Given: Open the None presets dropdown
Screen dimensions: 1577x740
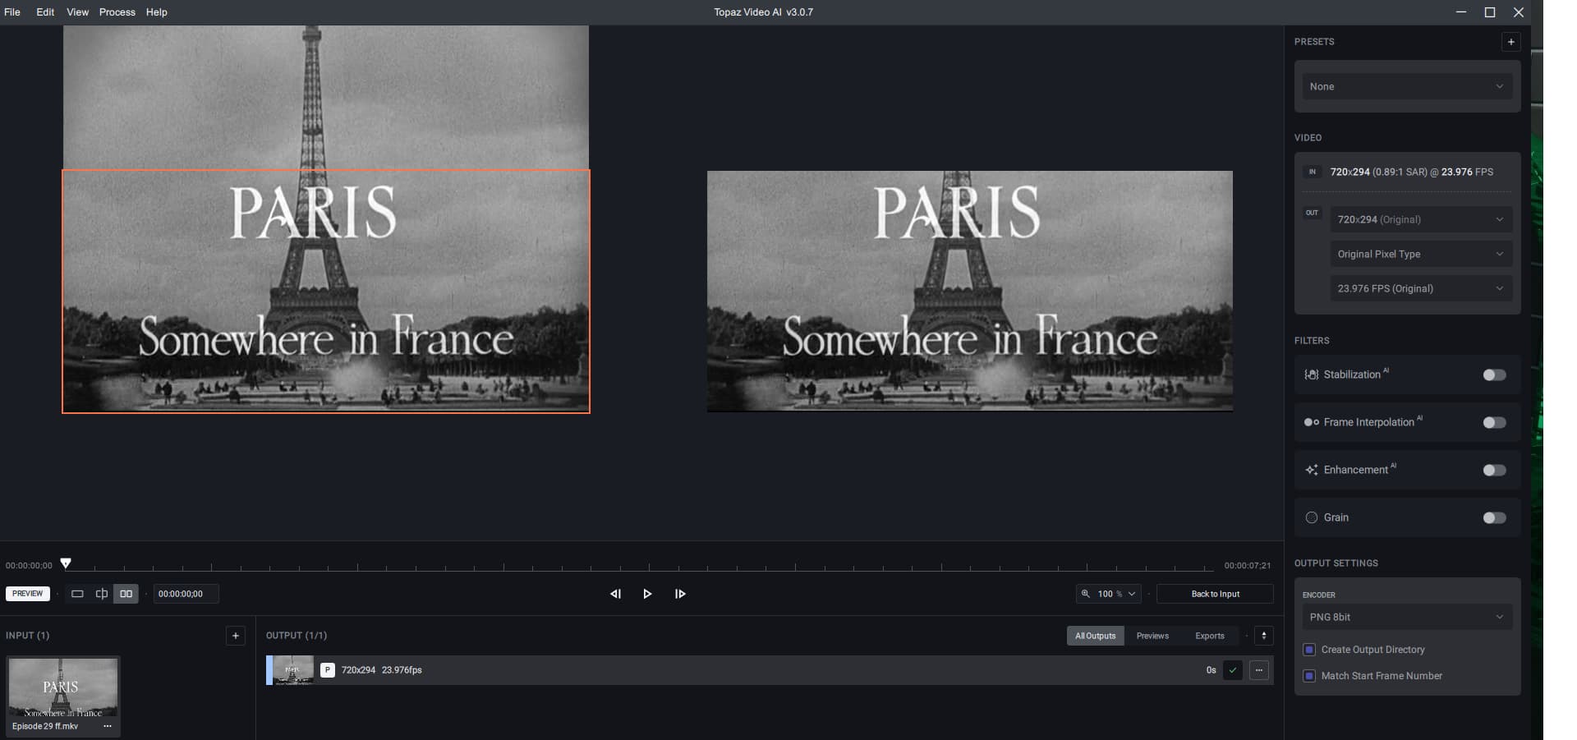Looking at the screenshot, I should [1405, 86].
